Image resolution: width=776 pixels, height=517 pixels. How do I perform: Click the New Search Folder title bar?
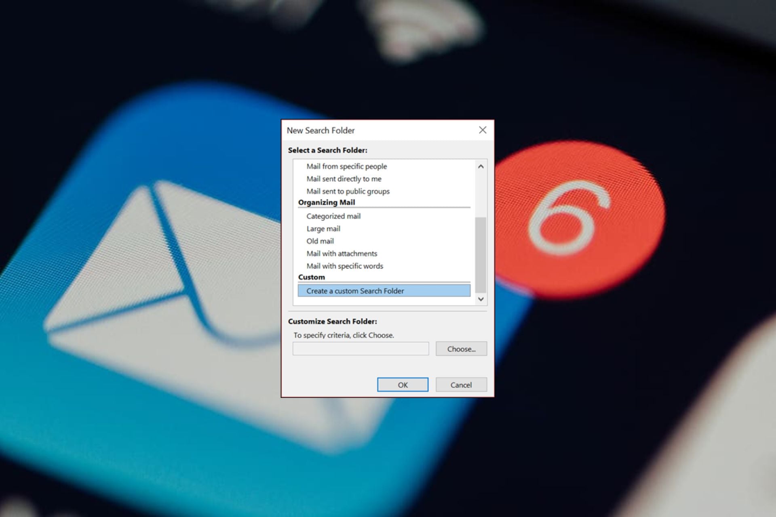point(364,130)
